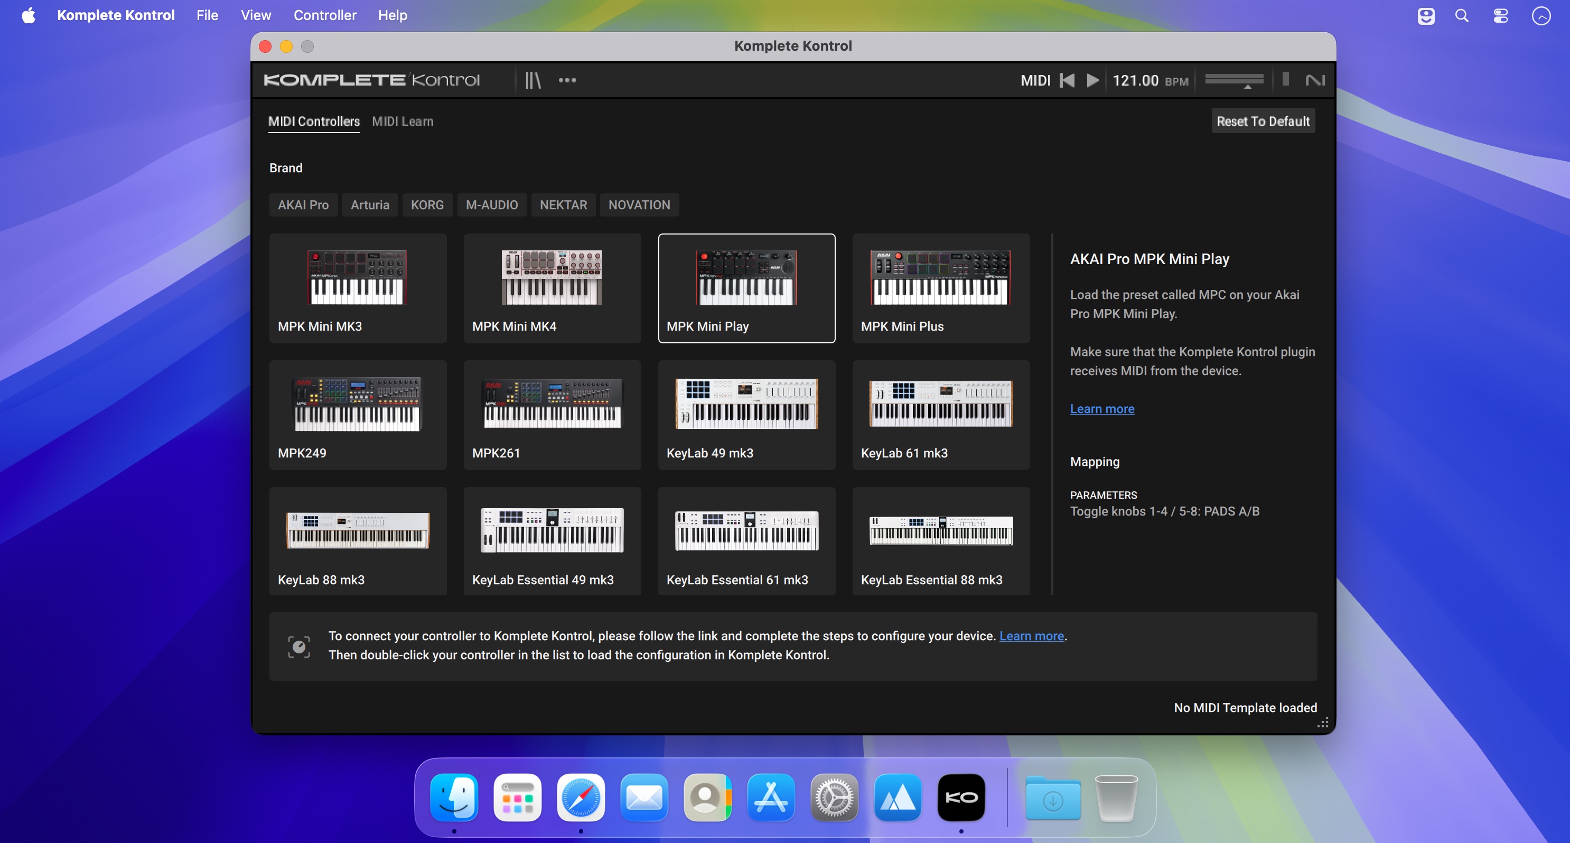Switch to the MIDI Controllers tab

pos(314,121)
